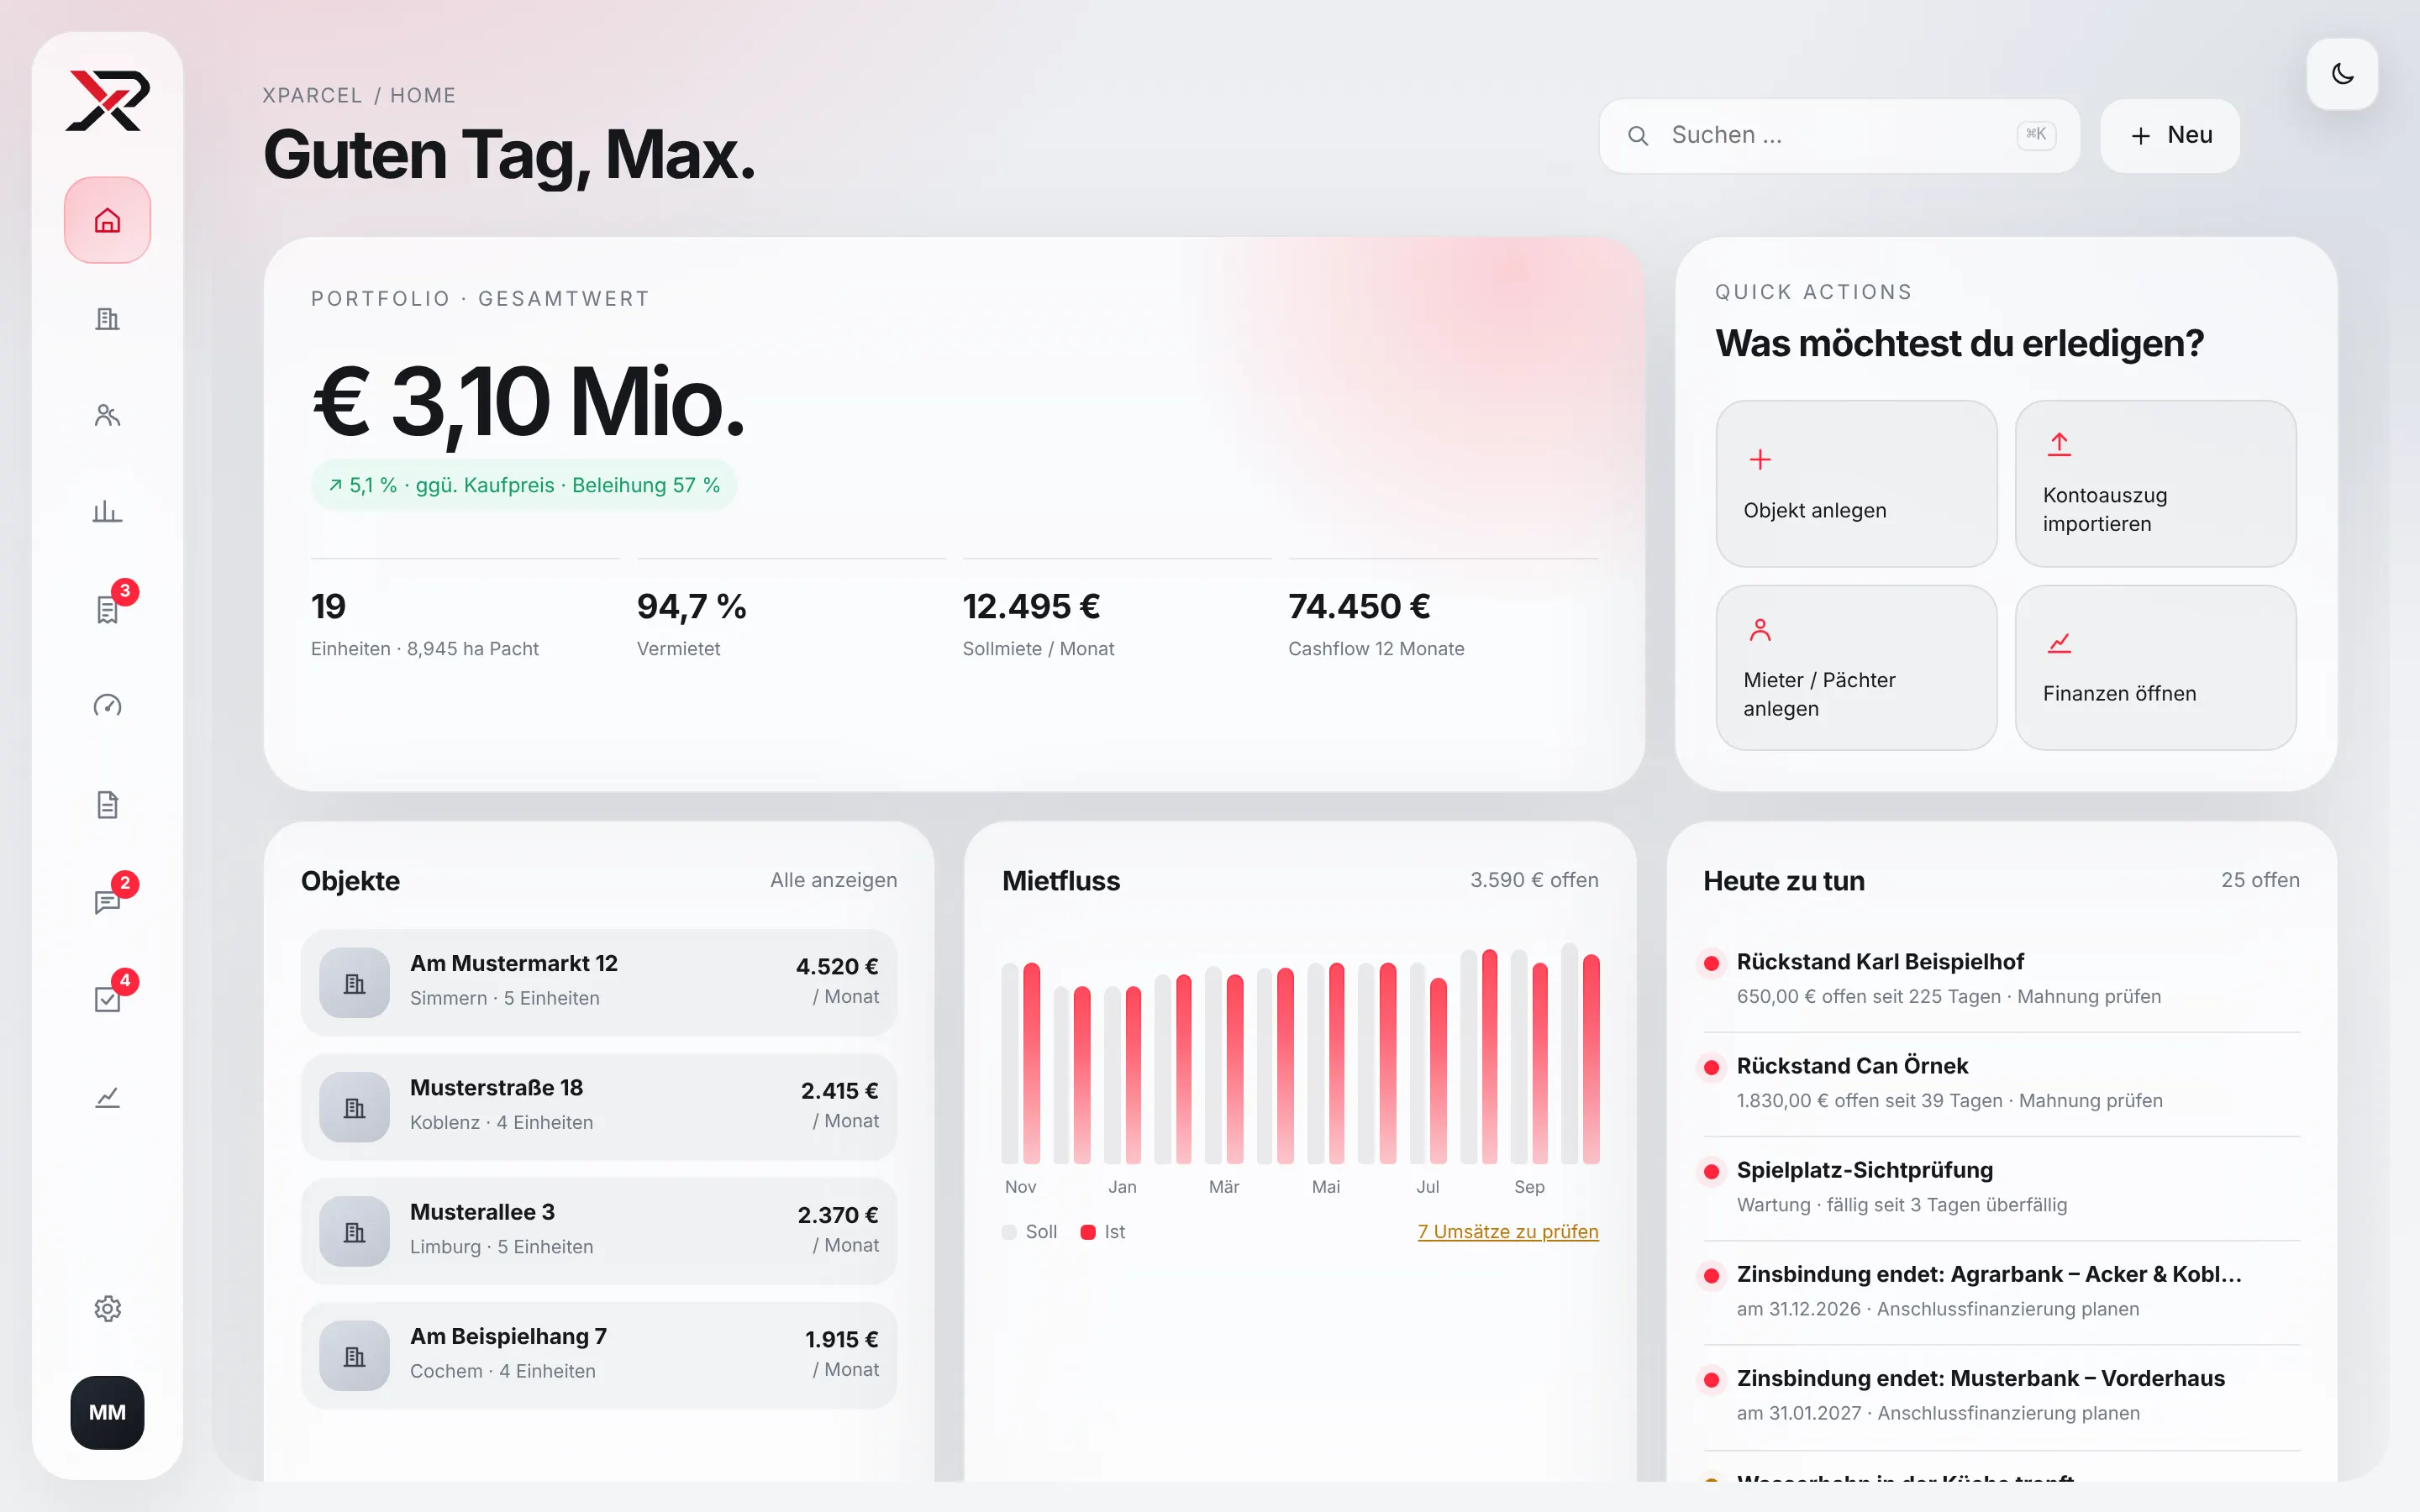The width and height of the screenshot is (2420, 1512).
Task: Open the line chart trend icon in sidebar
Action: (x=107, y=1097)
